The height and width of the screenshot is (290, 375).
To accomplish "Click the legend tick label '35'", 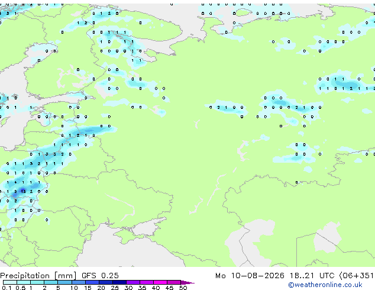I will coord(142,288).
